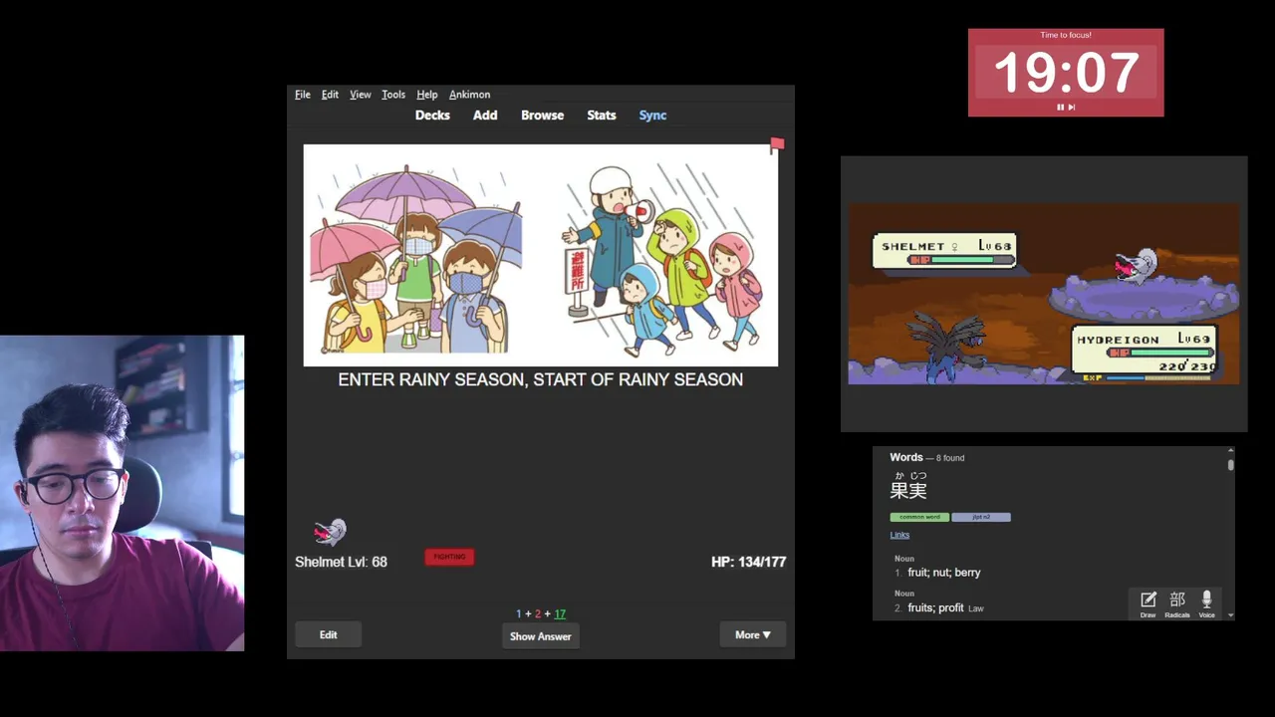Open the Tools menu
The width and height of the screenshot is (1275, 717).
pos(393,95)
